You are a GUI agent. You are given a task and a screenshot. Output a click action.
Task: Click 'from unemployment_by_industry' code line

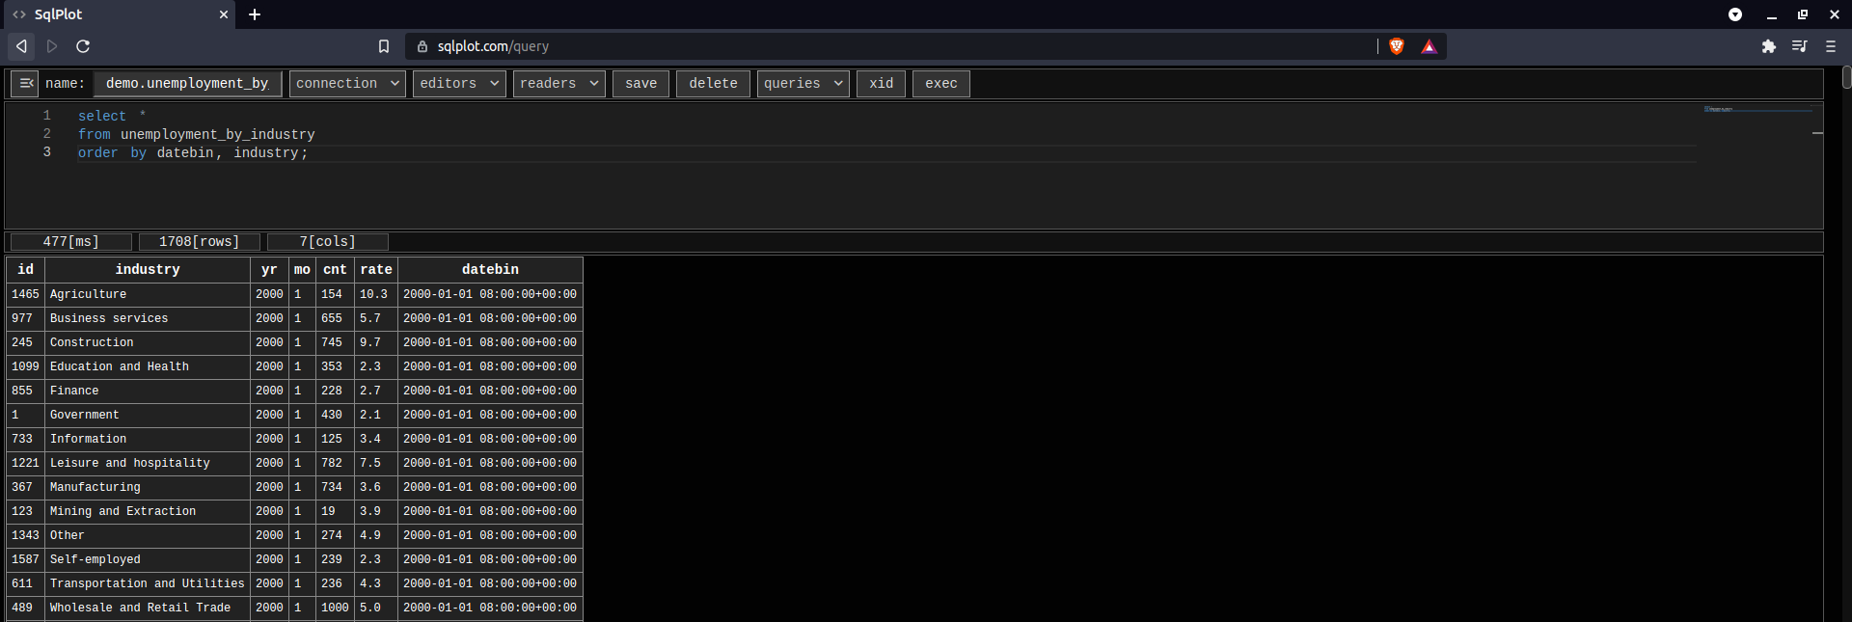coord(196,134)
